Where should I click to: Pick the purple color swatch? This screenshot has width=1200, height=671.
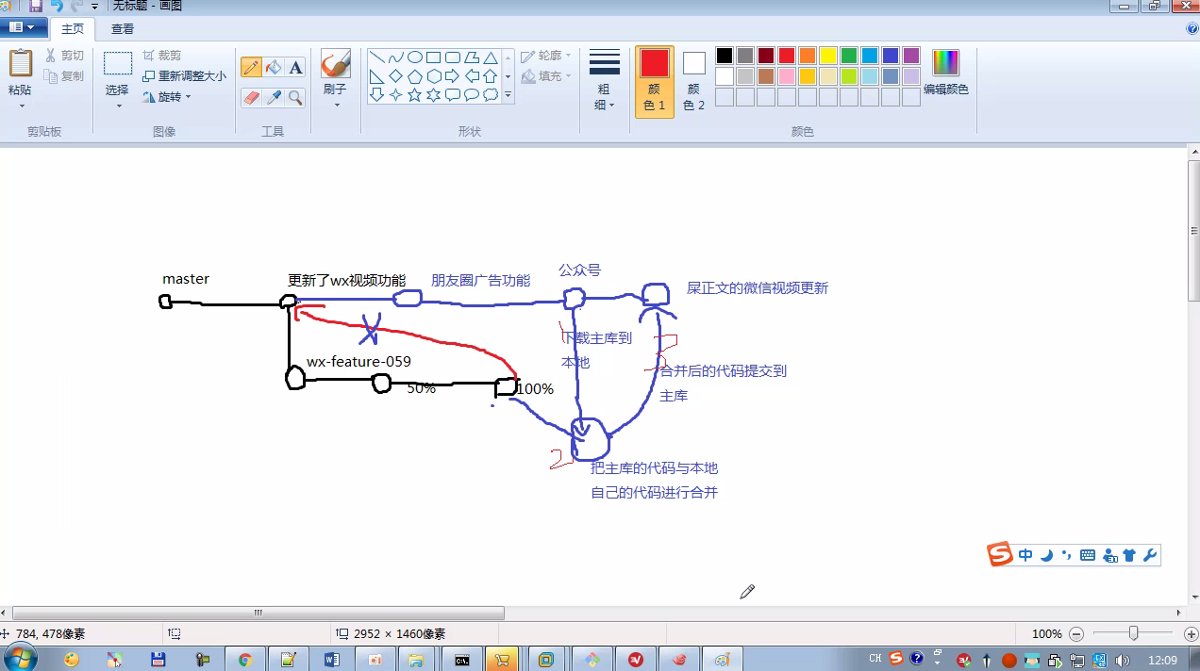click(911, 56)
